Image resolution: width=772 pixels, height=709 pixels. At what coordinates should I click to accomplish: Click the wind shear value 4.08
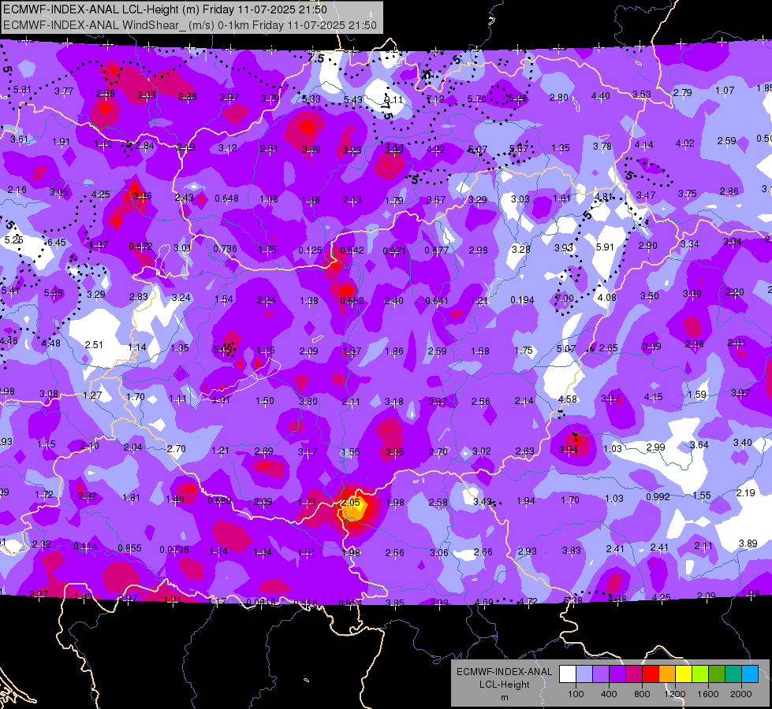click(607, 297)
